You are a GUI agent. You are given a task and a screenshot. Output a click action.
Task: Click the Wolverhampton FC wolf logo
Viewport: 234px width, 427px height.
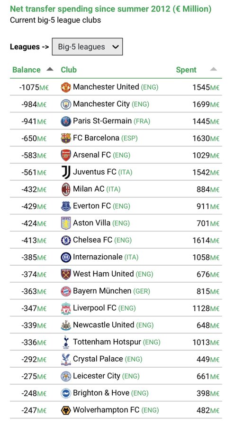[66, 410]
